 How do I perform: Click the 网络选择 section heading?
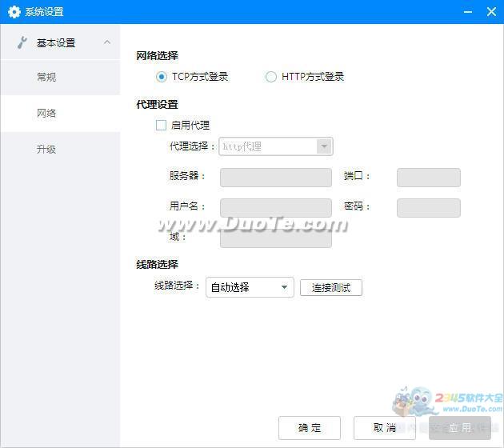point(157,55)
